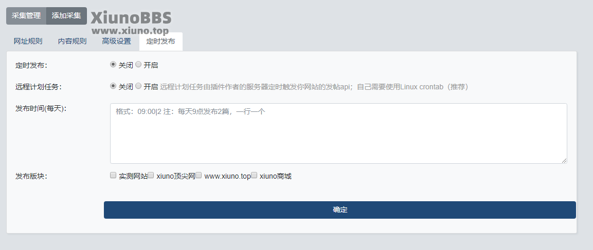This screenshot has width=593, height=250.
Task: Click the 定时发布: field label
Action: (x=31, y=65)
